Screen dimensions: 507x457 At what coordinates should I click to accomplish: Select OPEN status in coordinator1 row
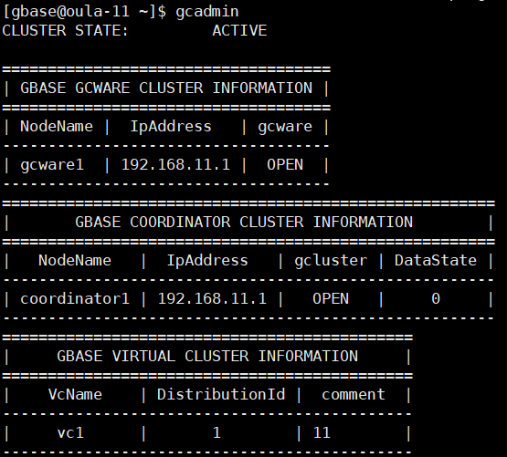tap(331, 299)
